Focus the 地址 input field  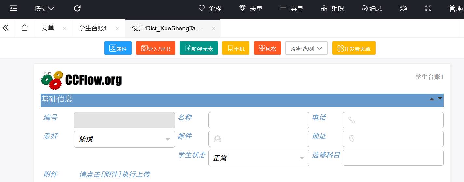(393, 139)
